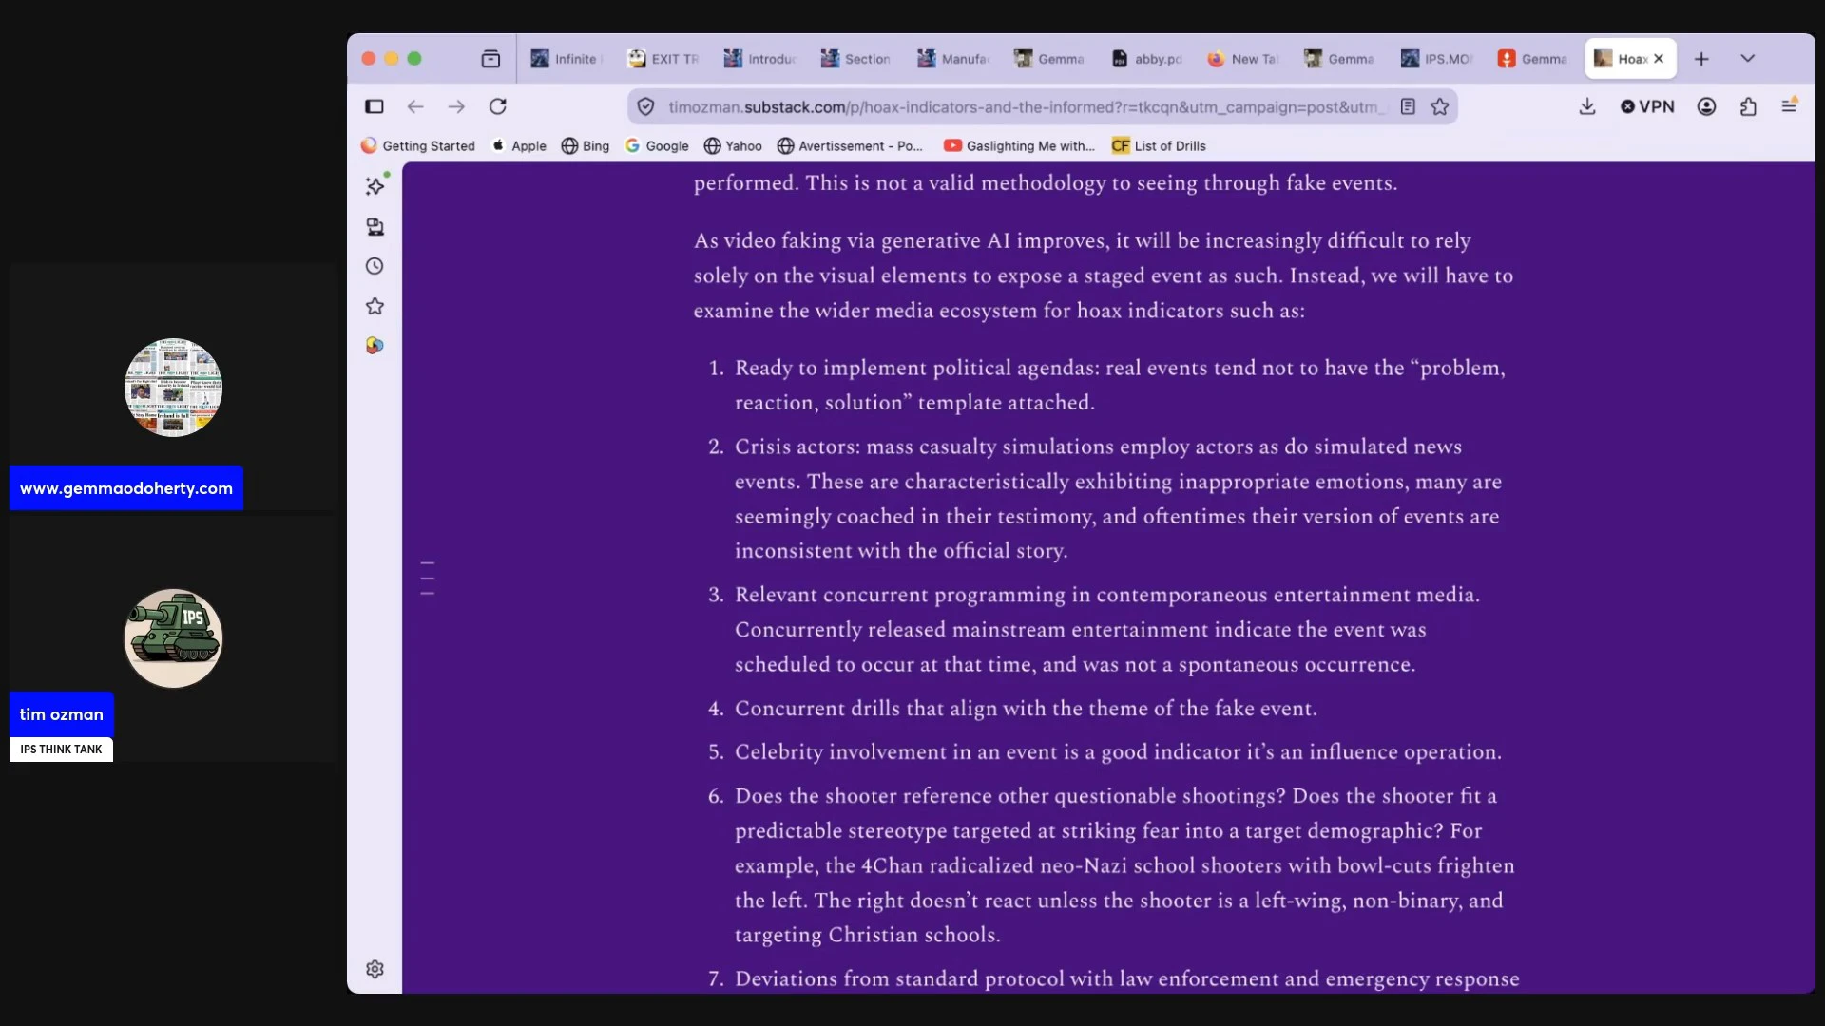1825x1026 pixels.
Task: Switch to the Section tab
Action: pos(856,59)
